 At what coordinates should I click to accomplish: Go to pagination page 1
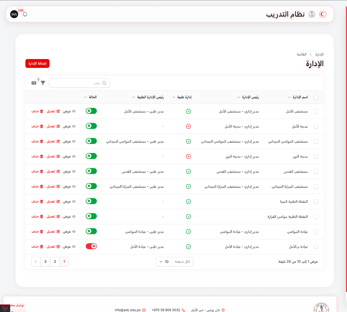[64, 262]
